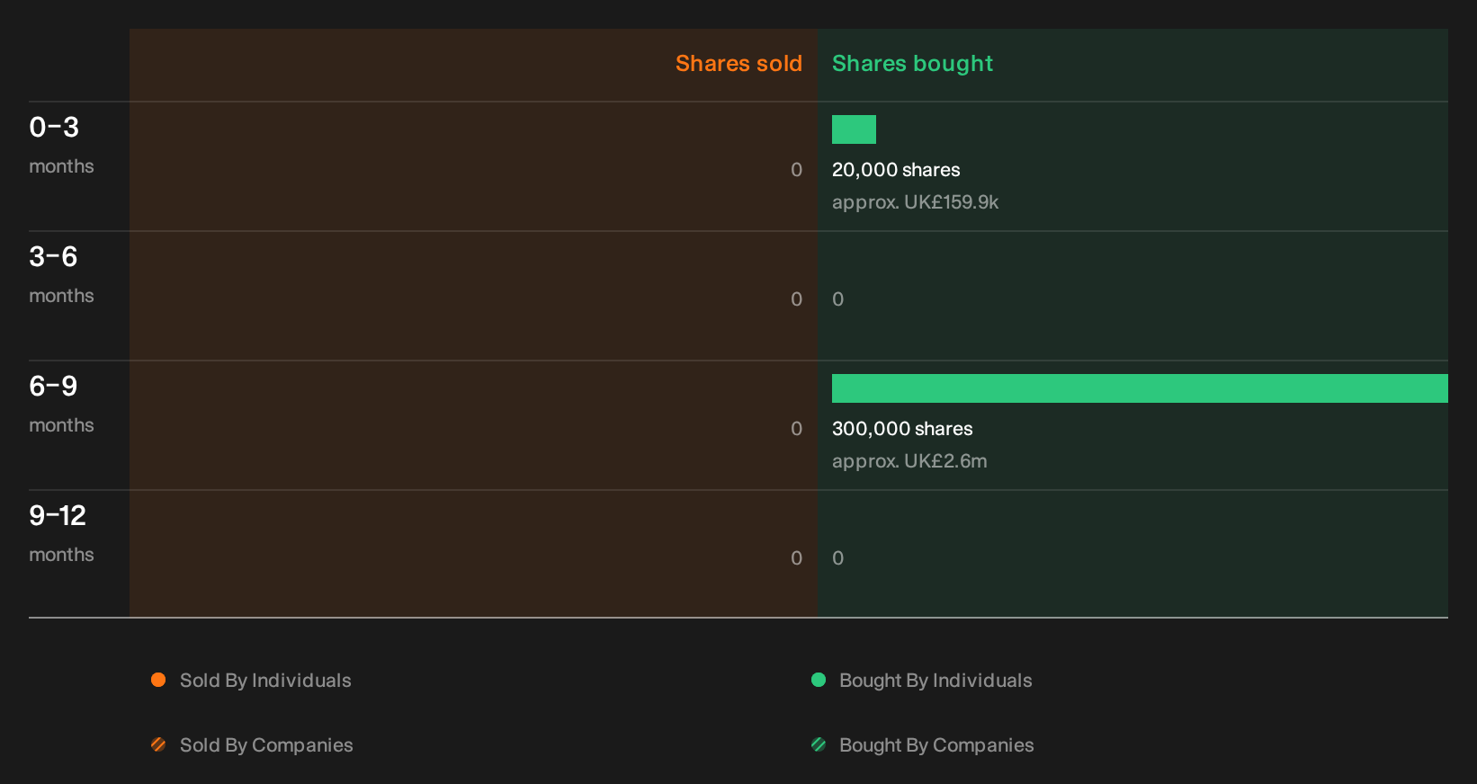Select the 6-9 months green bought bar
1477x784 pixels.
point(1140,388)
